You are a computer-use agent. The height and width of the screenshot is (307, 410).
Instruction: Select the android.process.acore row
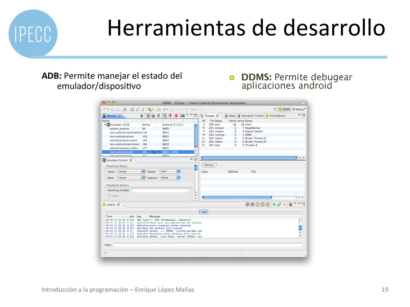pos(148,140)
